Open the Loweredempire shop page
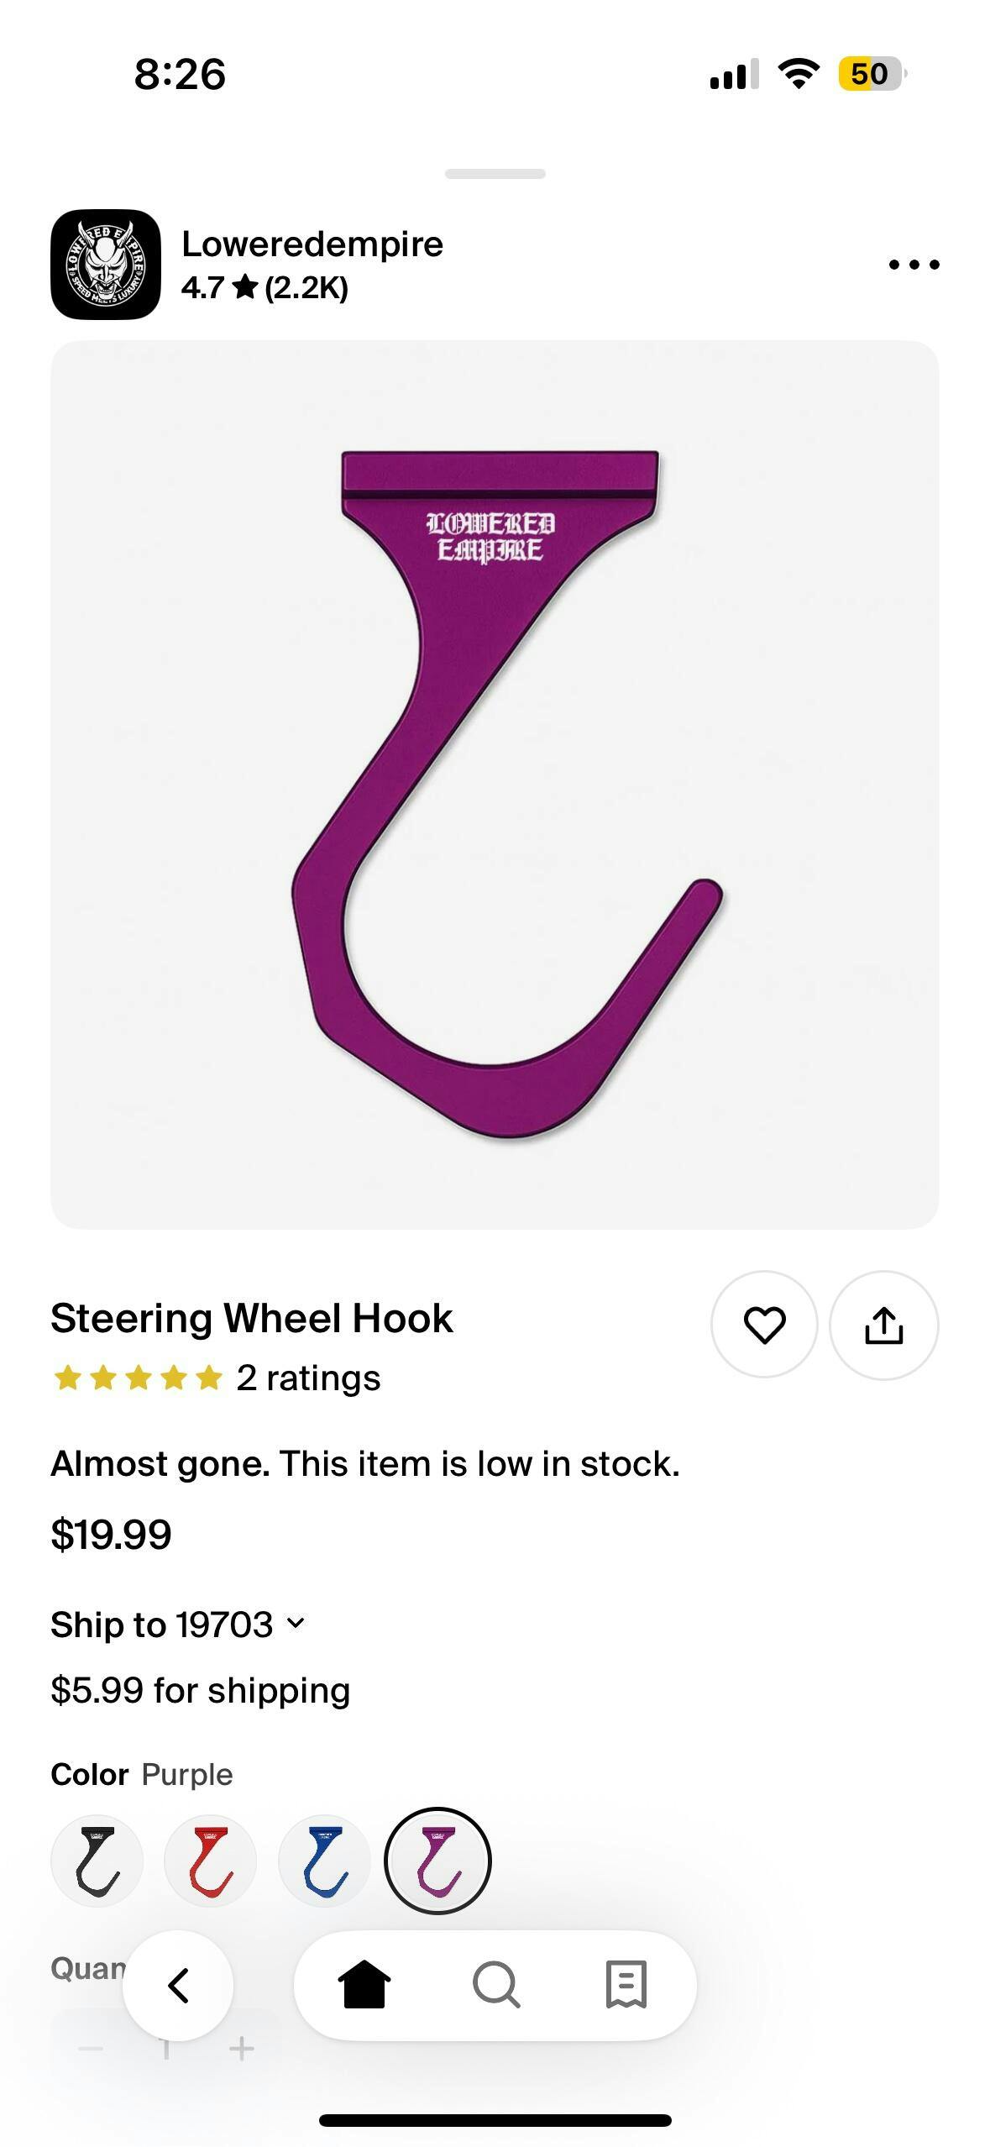 312,244
